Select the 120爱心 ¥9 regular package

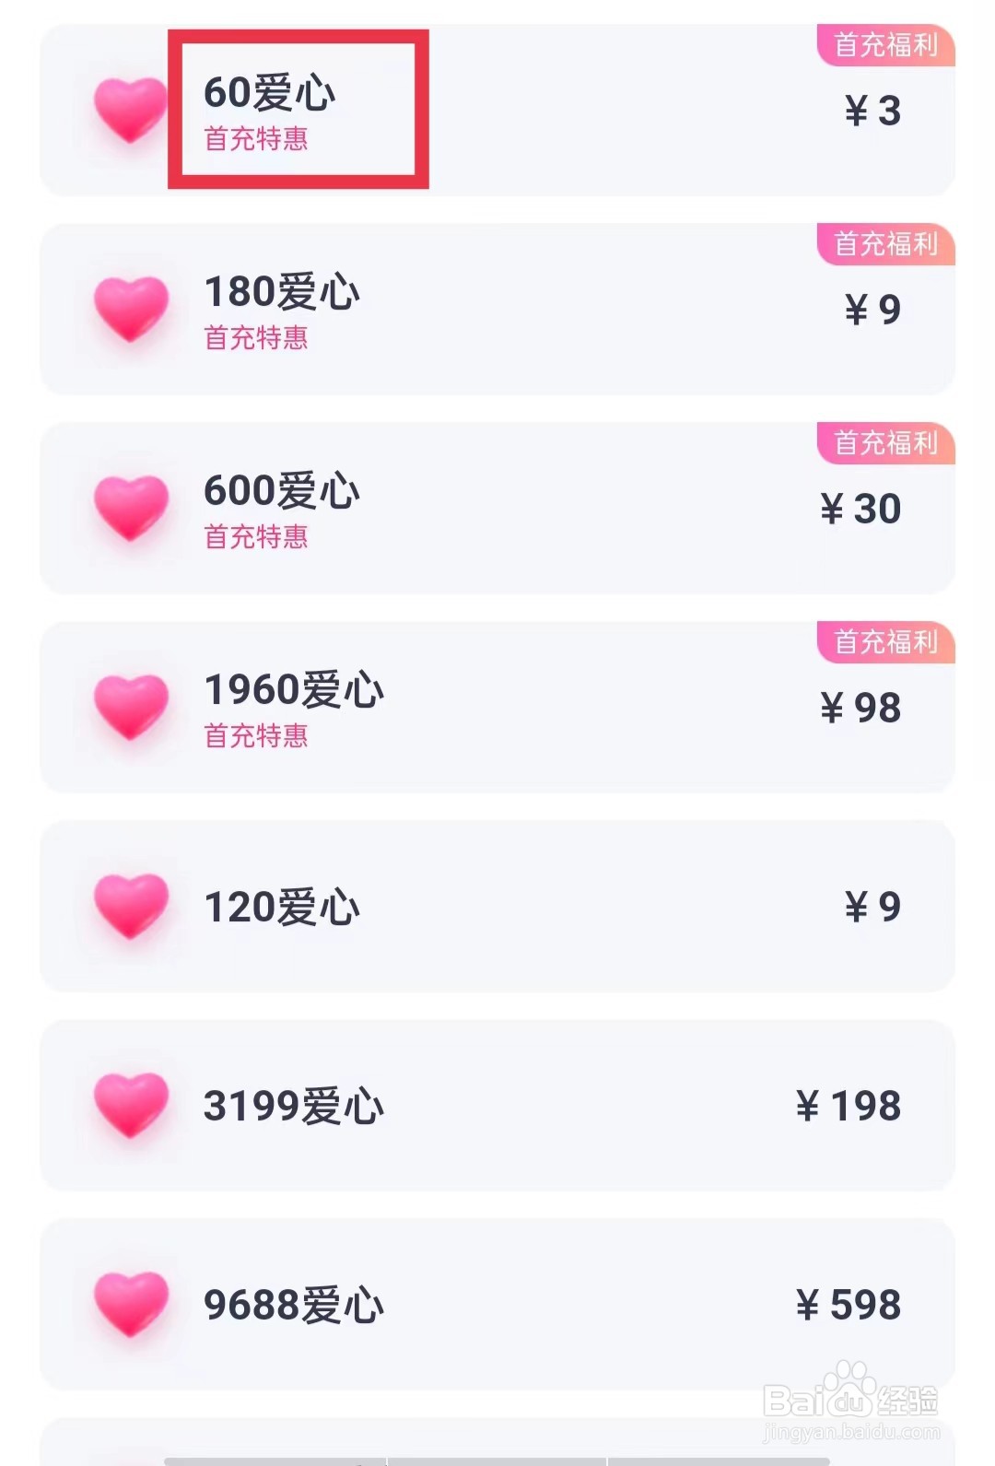[x=497, y=906]
